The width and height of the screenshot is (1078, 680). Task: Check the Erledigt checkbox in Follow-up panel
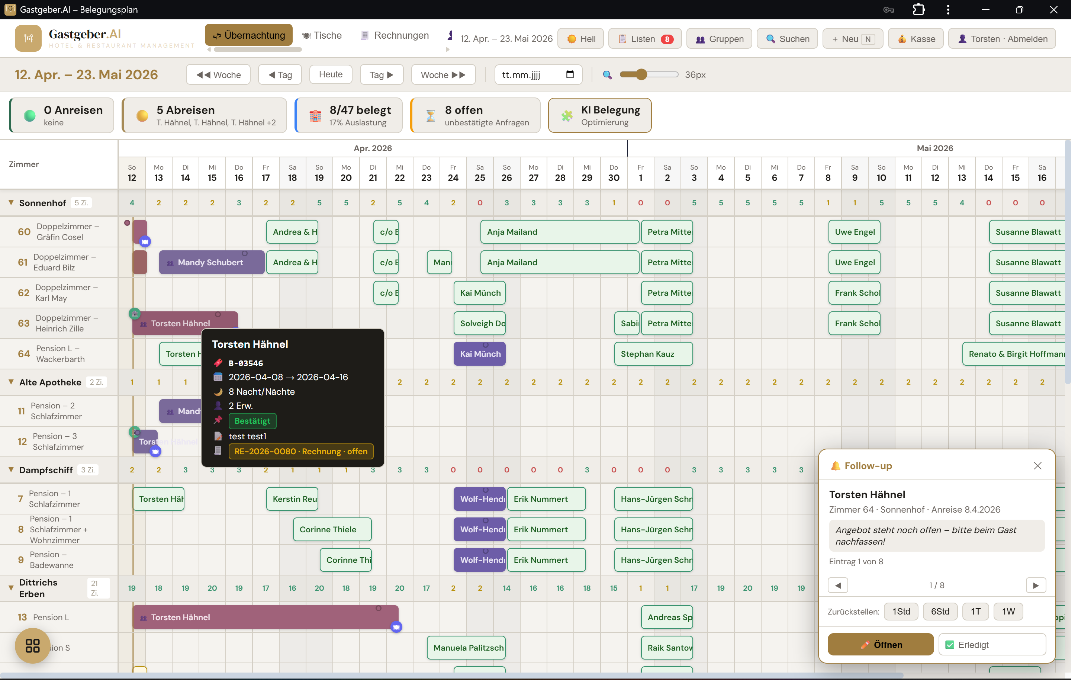[x=950, y=645]
